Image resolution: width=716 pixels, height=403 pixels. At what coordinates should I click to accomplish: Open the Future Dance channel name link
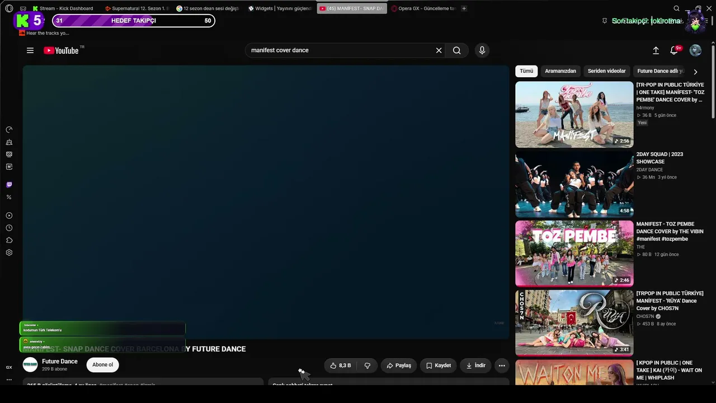[60, 362]
